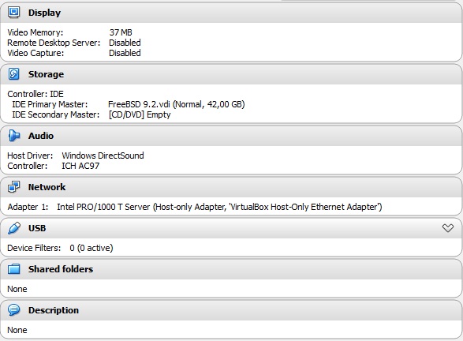Open the Network settings header link
Viewport: 463px width, 341px height.
pos(47,187)
